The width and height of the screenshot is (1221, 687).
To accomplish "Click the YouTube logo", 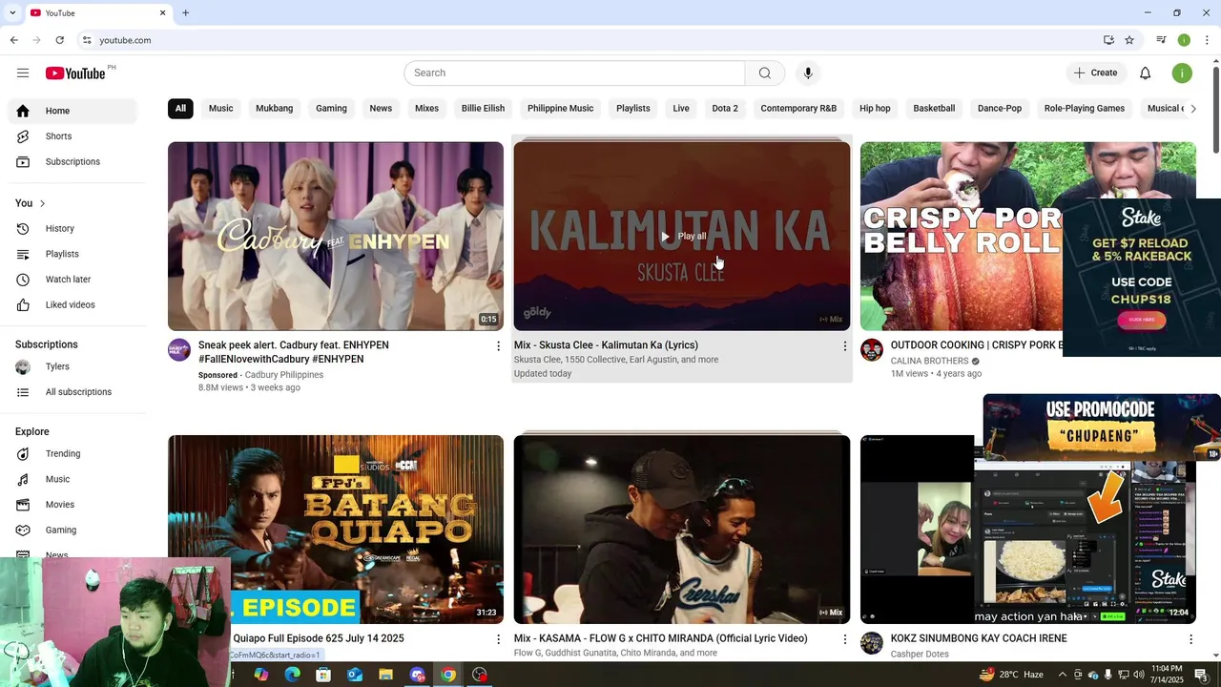I will [x=75, y=73].
